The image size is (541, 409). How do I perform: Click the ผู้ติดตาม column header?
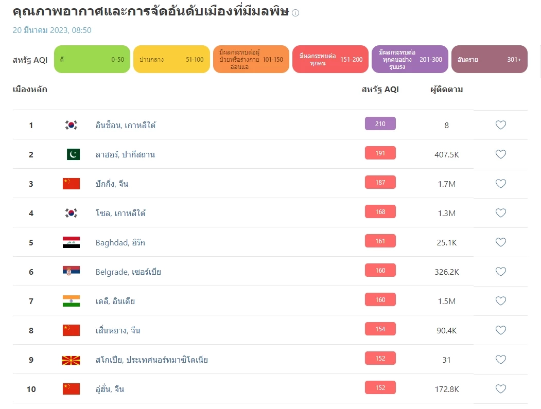446,90
